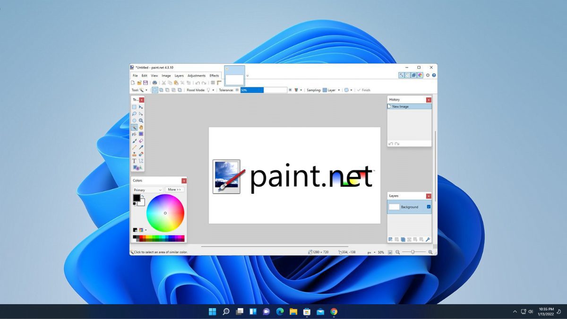Click the zoom out magnifier in status bar
Viewport: 567px width, 319px height.
pyautogui.click(x=397, y=252)
